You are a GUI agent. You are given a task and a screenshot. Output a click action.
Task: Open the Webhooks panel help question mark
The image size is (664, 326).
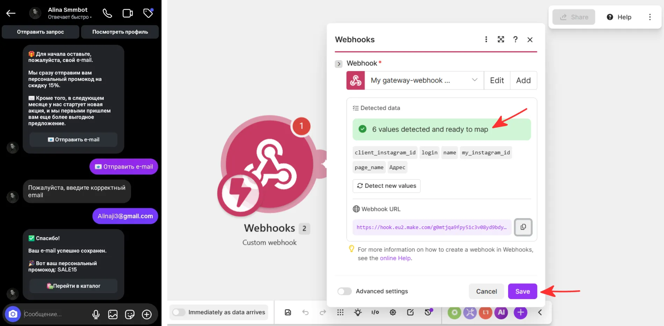coord(515,39)
